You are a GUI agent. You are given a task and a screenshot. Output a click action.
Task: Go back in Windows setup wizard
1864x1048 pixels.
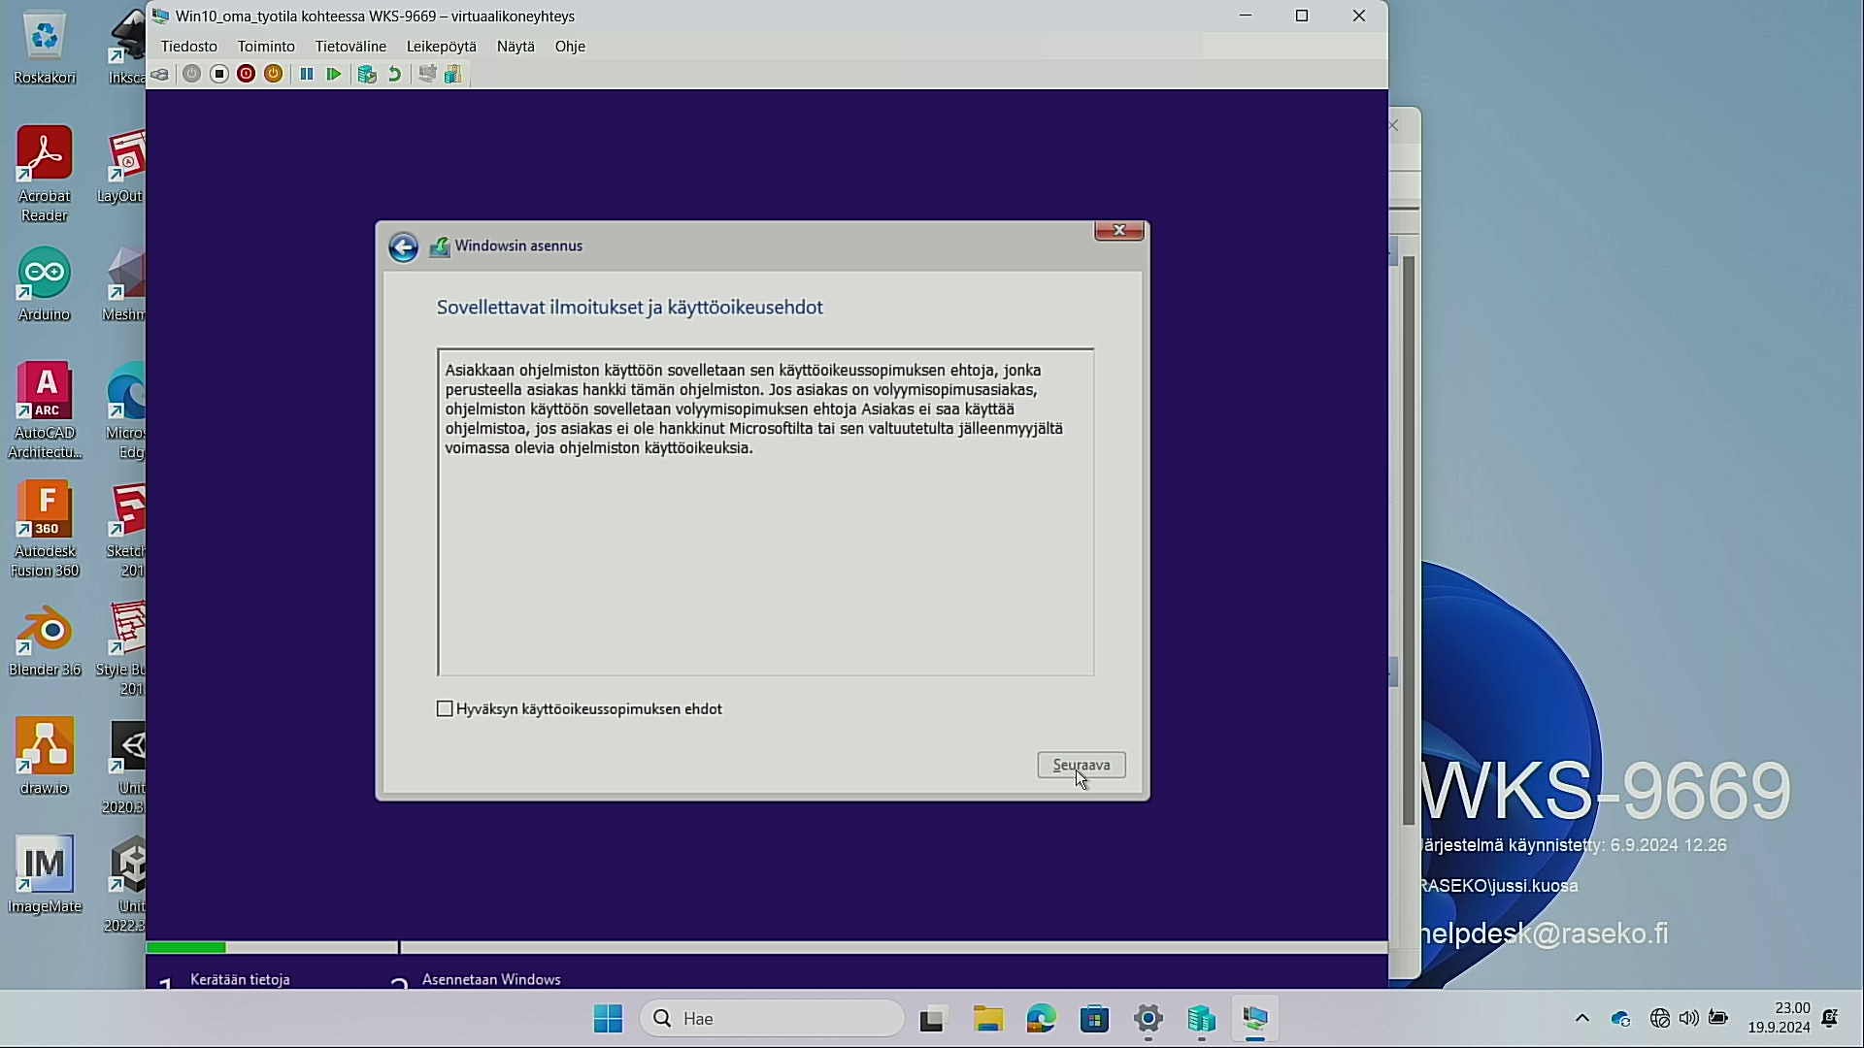(x=403, y=247)
